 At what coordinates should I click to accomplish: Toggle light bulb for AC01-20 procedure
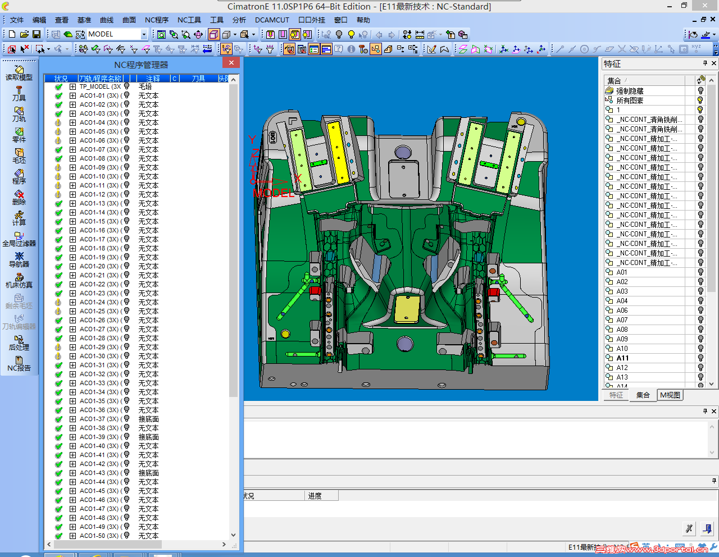pyautogui.click(x=127, y=266)
